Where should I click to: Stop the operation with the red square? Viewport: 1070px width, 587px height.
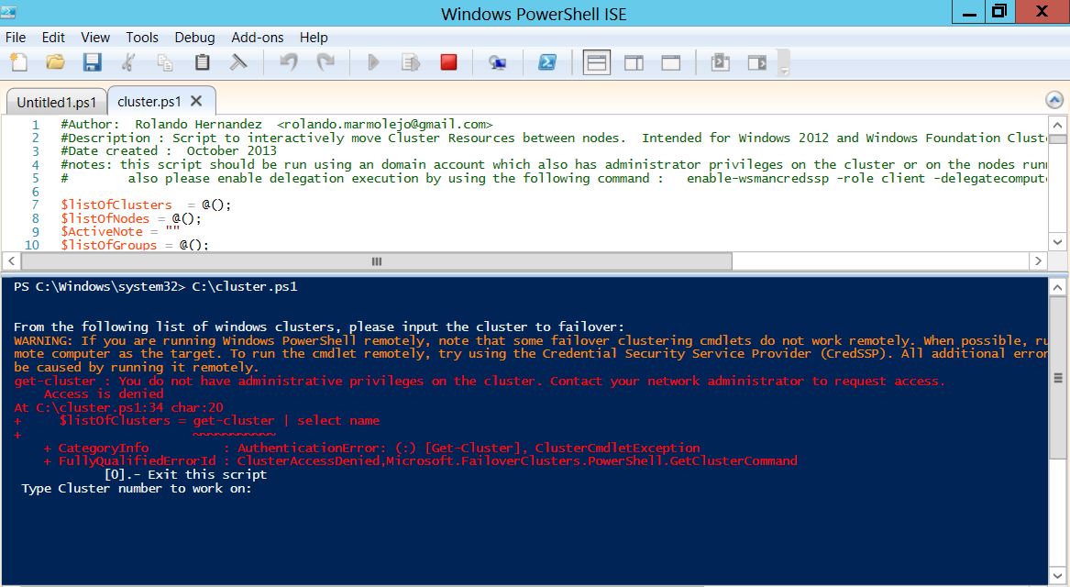[x=448, y=62]
